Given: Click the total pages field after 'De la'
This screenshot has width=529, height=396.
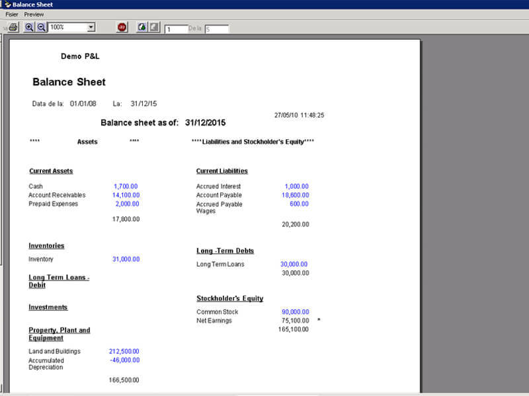Looking at the screenshot, I should pos(217,29).
